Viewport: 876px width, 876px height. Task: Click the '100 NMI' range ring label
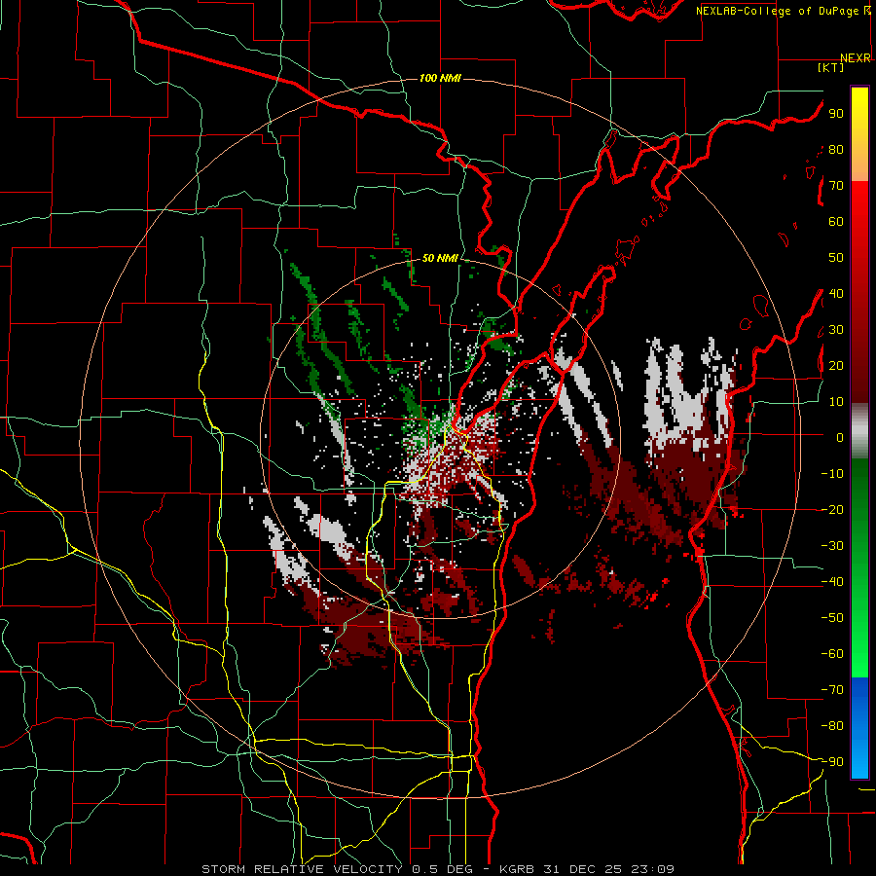point(440,78)
